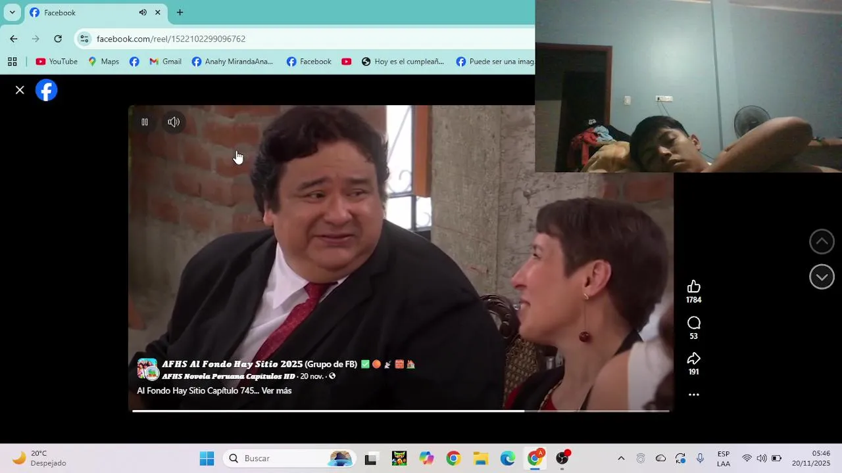Click the 191 shares count
This screenshot has width=842, height=473.
point(693,372)
